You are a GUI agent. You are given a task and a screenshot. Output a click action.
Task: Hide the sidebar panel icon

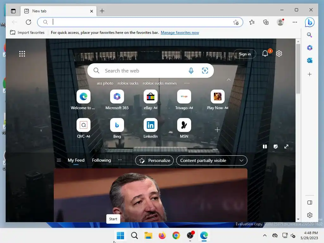(309, 202)
